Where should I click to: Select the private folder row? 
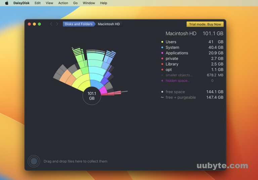(x=192, y=58)
